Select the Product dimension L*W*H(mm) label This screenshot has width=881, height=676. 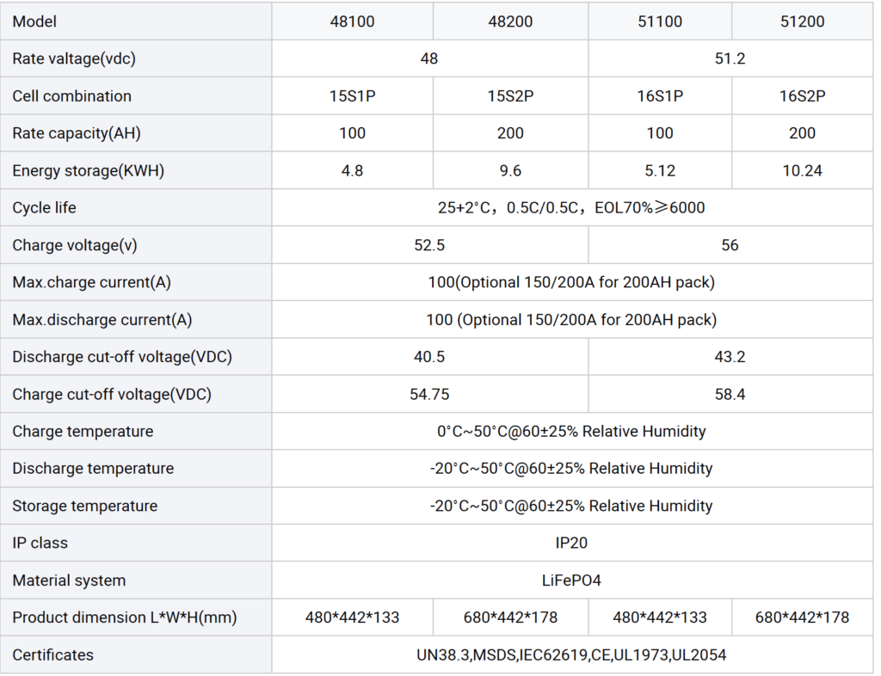pyautogui.click(x=124, y=618)
